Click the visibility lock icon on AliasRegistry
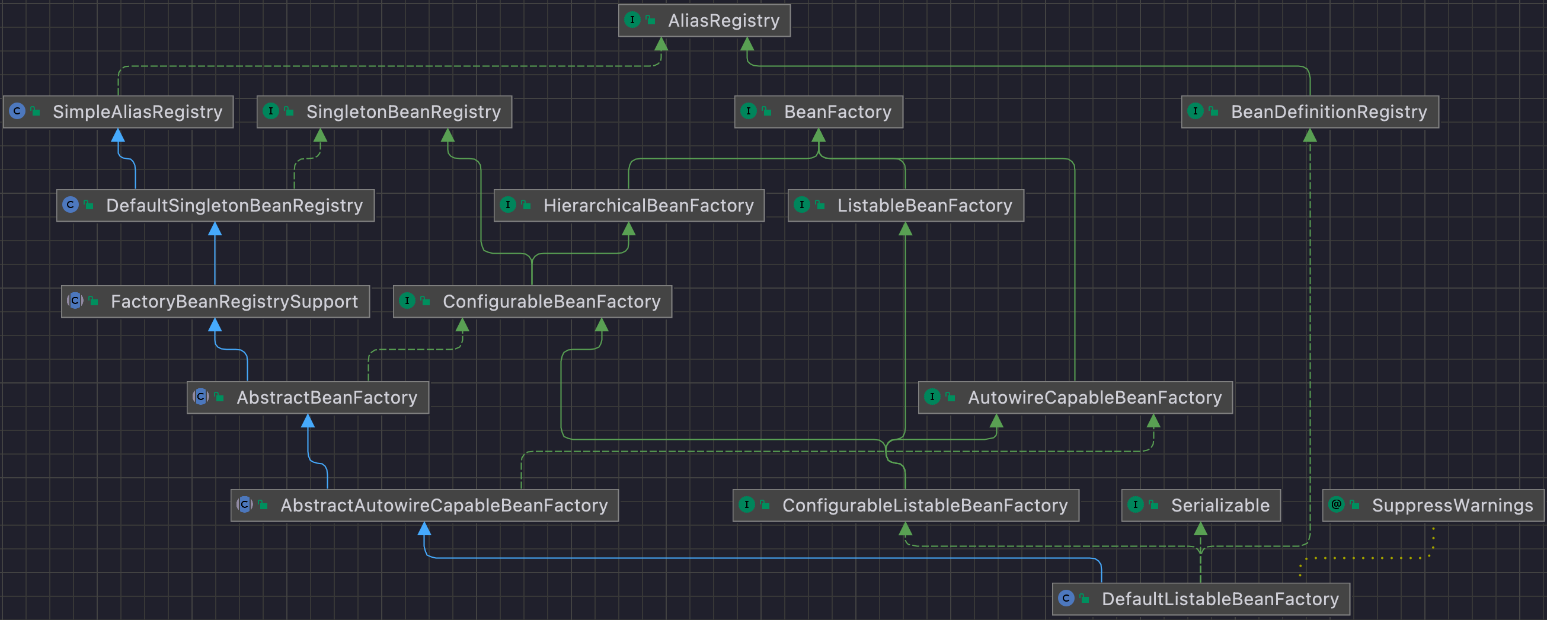Image resolution: width=1547 pixels, height=620 pixels. pos(651,20)
